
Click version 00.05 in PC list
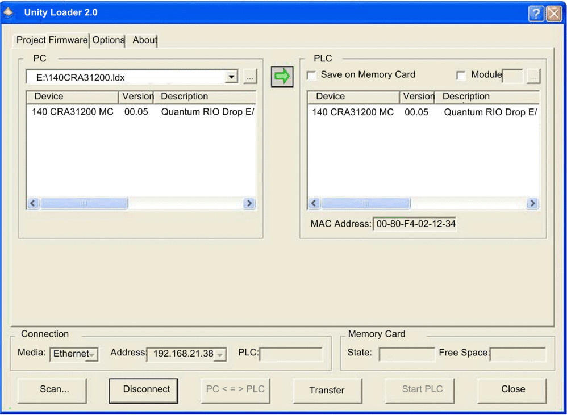(x=136, y=112)
